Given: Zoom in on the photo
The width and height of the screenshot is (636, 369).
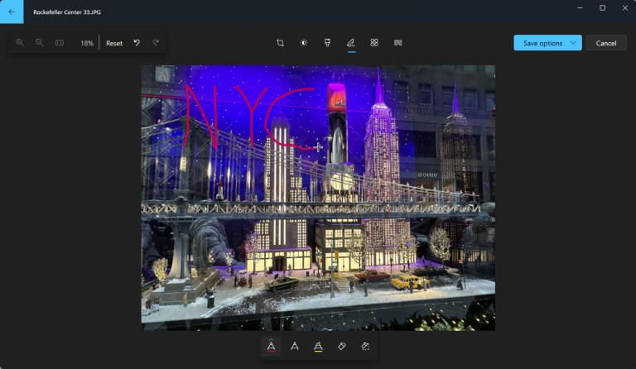Looking at the screenshot, I should coord(20,42).
